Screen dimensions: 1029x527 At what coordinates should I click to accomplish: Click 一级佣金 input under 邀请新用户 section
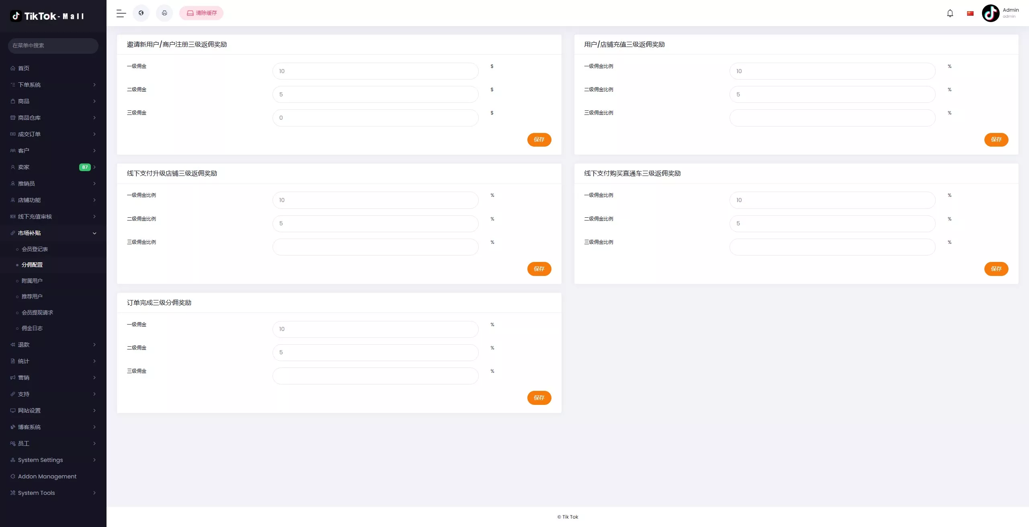pyautogui.click(x=375, y=71)
